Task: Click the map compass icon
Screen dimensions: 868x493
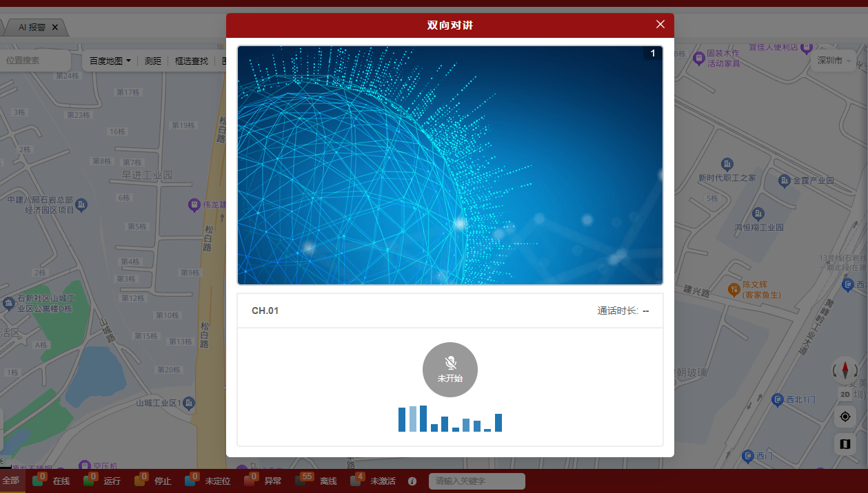Action: 845,370
